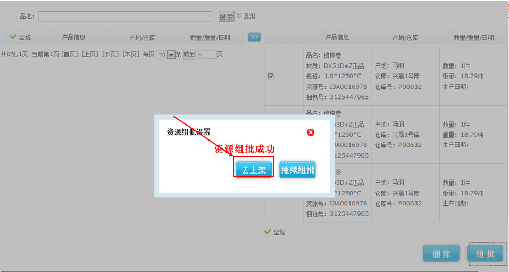
Task: Close the 资源组批设置 dialog with red X
Action: tap(311, 133)
